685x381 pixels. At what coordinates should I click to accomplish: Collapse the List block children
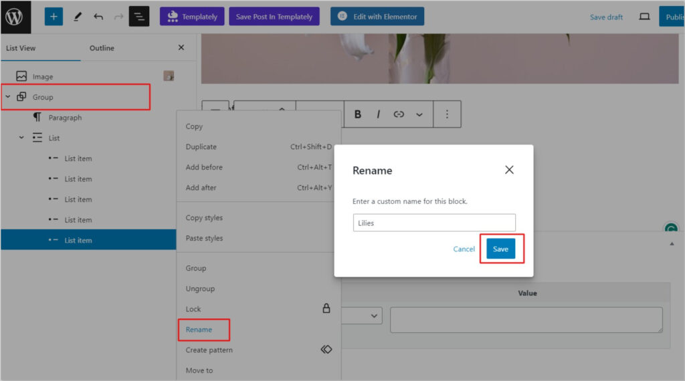tap(21, 138)
